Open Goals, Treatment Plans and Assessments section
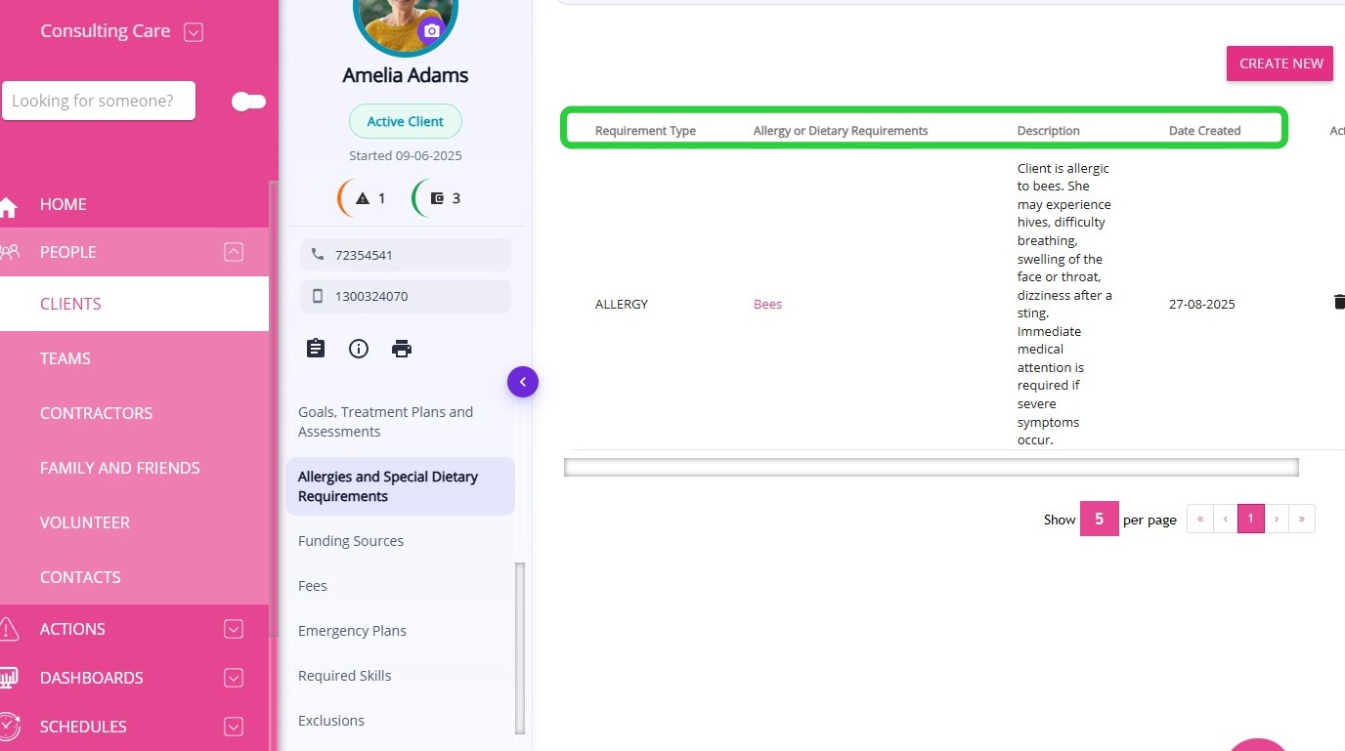 pyautogui.click(x=401, y=422)
